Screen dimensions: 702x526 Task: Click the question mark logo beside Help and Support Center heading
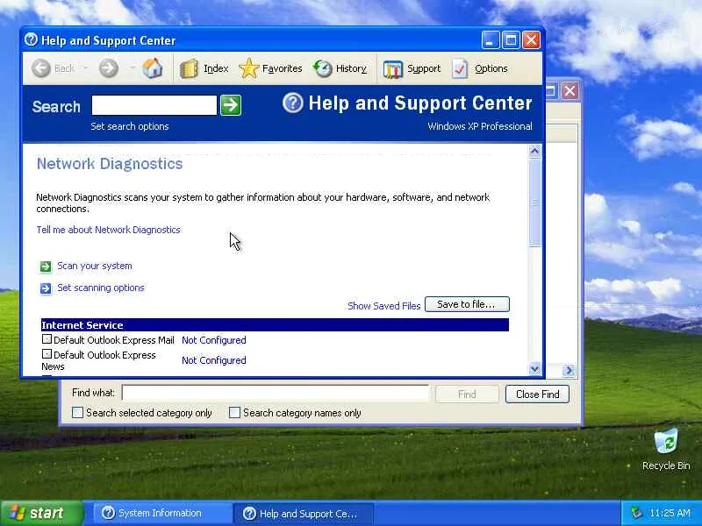(x=293, y=103)
